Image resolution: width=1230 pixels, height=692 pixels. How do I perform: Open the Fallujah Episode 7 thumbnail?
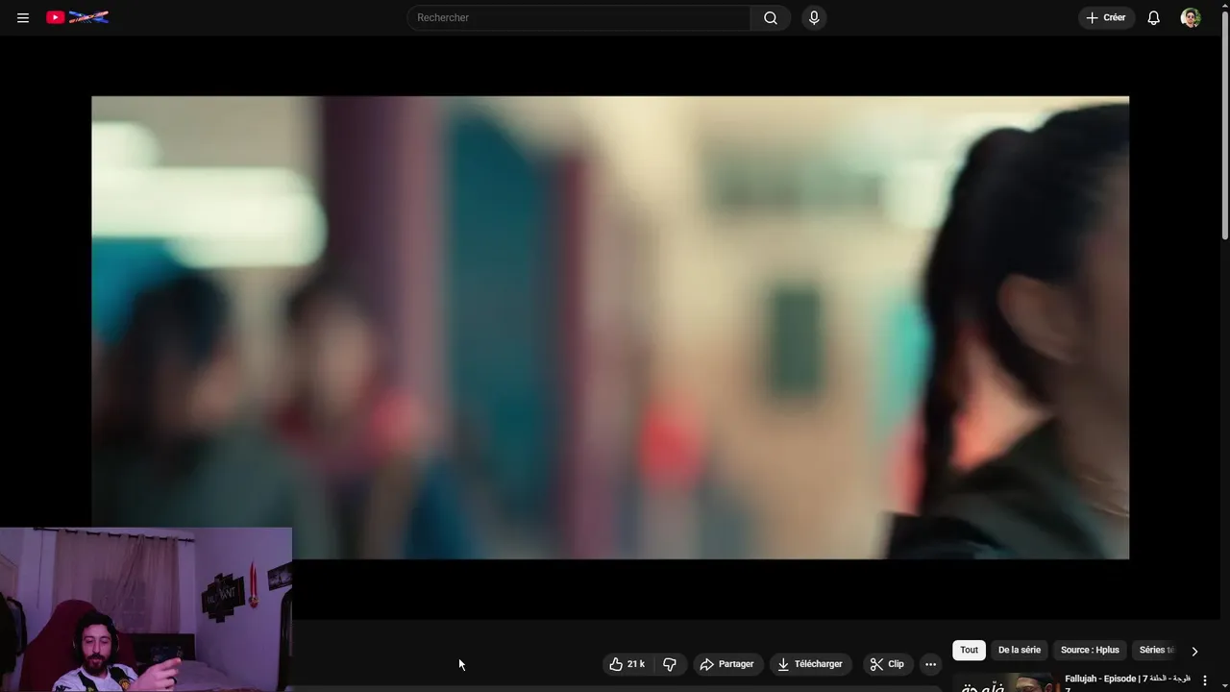[x=1005, y=682]
